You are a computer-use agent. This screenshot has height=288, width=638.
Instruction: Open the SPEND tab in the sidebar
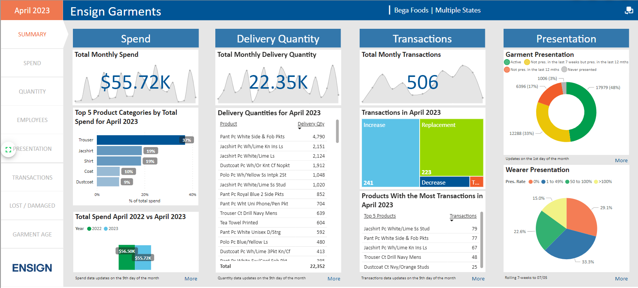(32, 63)
